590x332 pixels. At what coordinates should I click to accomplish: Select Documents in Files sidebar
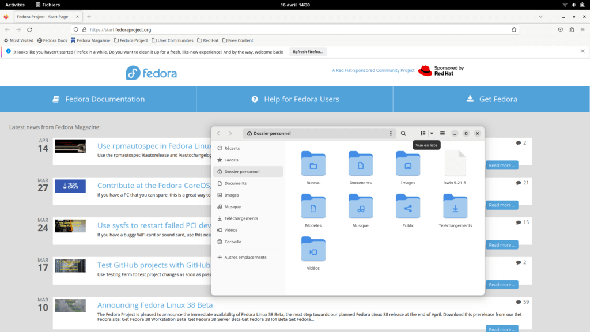click(x=248, y=183)
